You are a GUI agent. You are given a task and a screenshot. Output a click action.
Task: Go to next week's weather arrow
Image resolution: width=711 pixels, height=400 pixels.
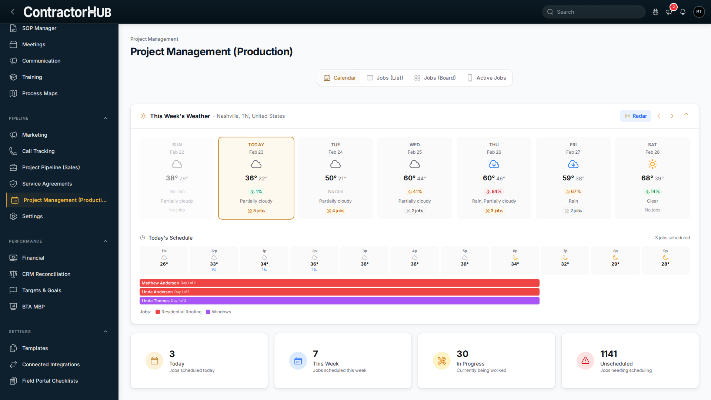pos(672,116)
